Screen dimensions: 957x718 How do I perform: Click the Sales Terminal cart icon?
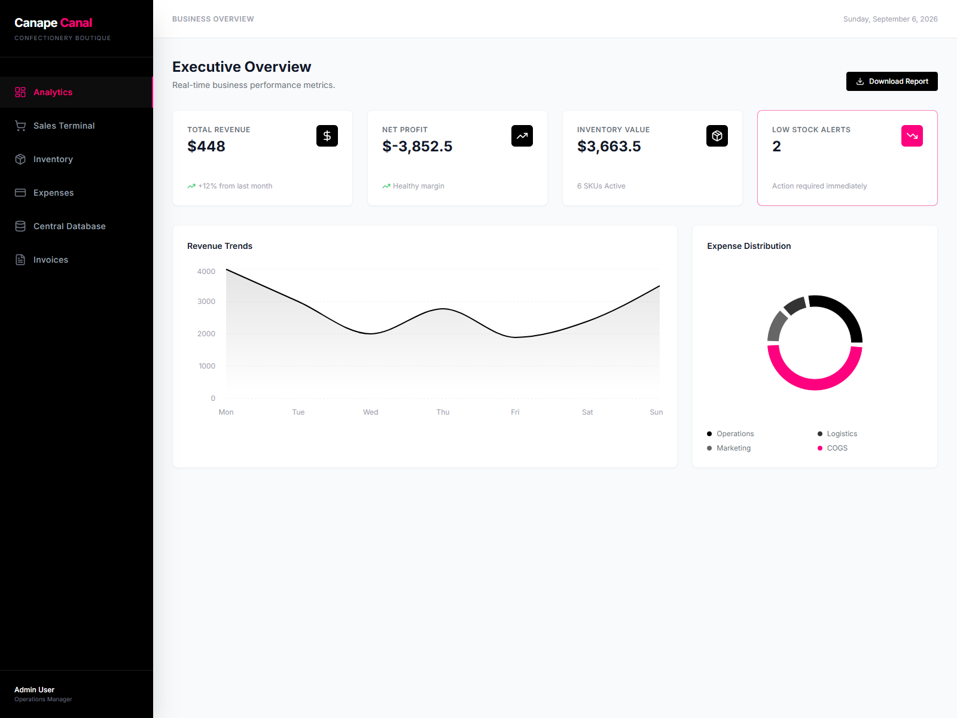20,126
